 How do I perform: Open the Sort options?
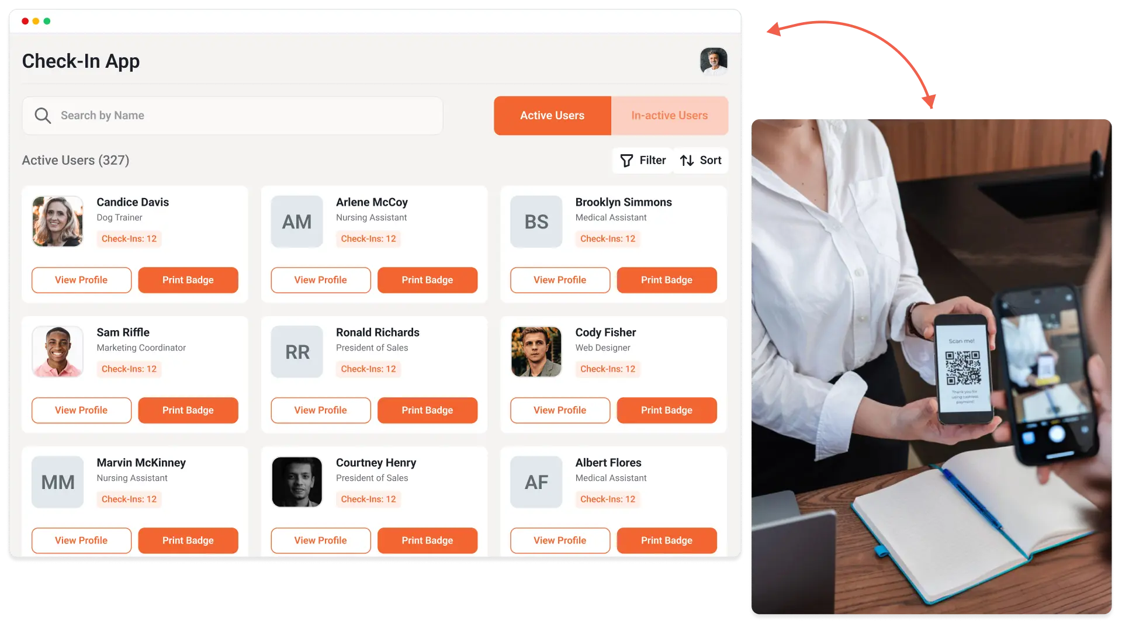701,160
